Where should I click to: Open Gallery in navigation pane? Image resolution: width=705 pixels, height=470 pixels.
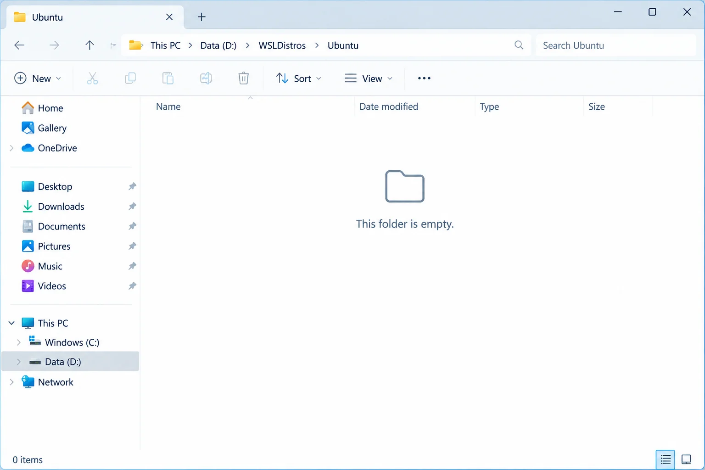pos(44,128)
